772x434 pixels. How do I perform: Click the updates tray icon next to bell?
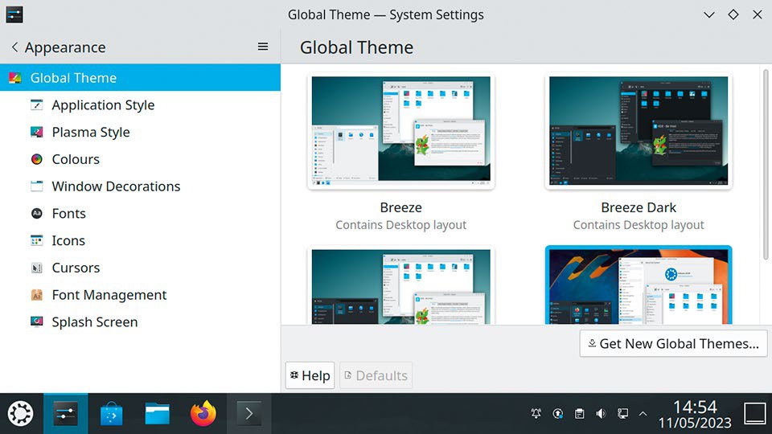pos(558,414)
